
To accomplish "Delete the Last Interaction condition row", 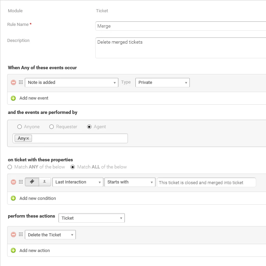I will coord(14,182).
